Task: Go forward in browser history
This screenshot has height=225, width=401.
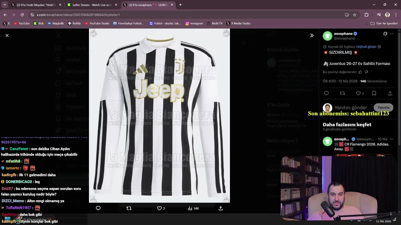Action: click(13, 15)
